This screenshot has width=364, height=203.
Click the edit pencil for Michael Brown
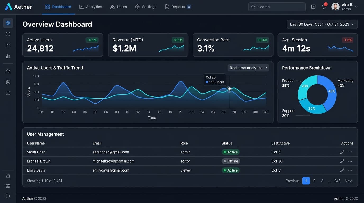tap(342, 161)
